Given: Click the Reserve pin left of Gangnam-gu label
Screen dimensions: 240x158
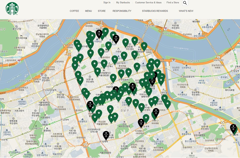Looking at the screenshot, I should point(90,105).
